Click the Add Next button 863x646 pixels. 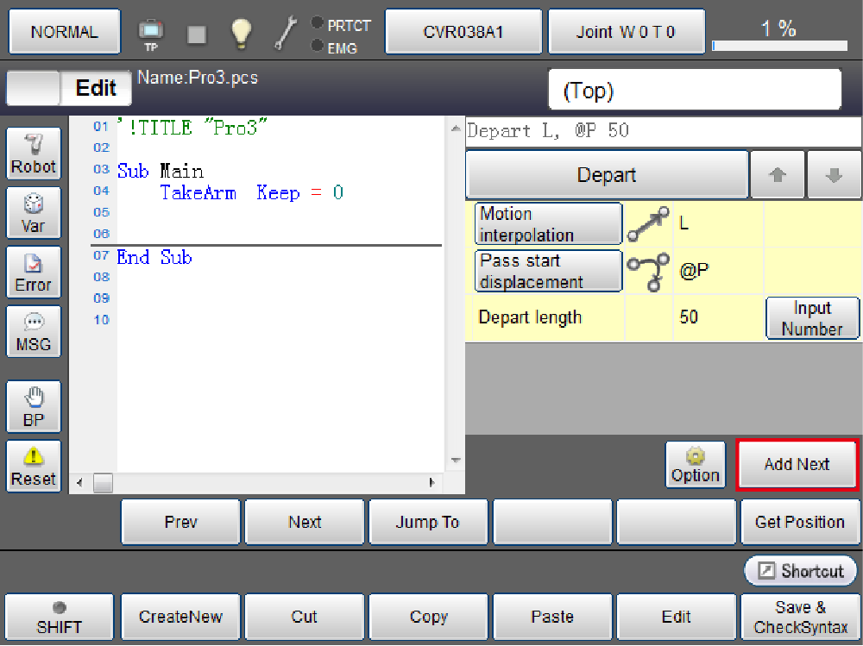click(x=797, y=465)
